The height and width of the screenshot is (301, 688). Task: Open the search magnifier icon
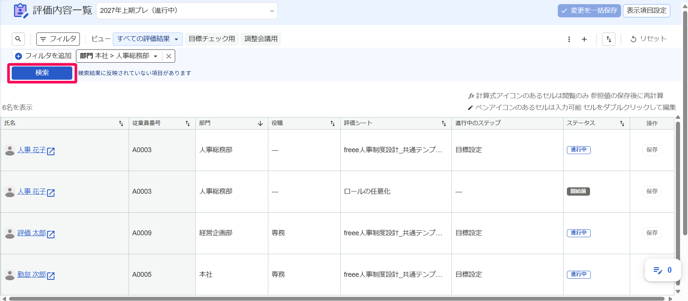click(x=18, y=39)
